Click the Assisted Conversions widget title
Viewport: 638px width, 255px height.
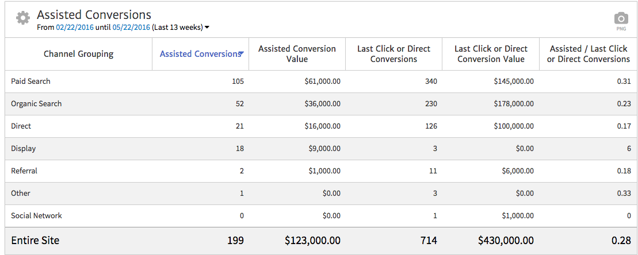94,15
